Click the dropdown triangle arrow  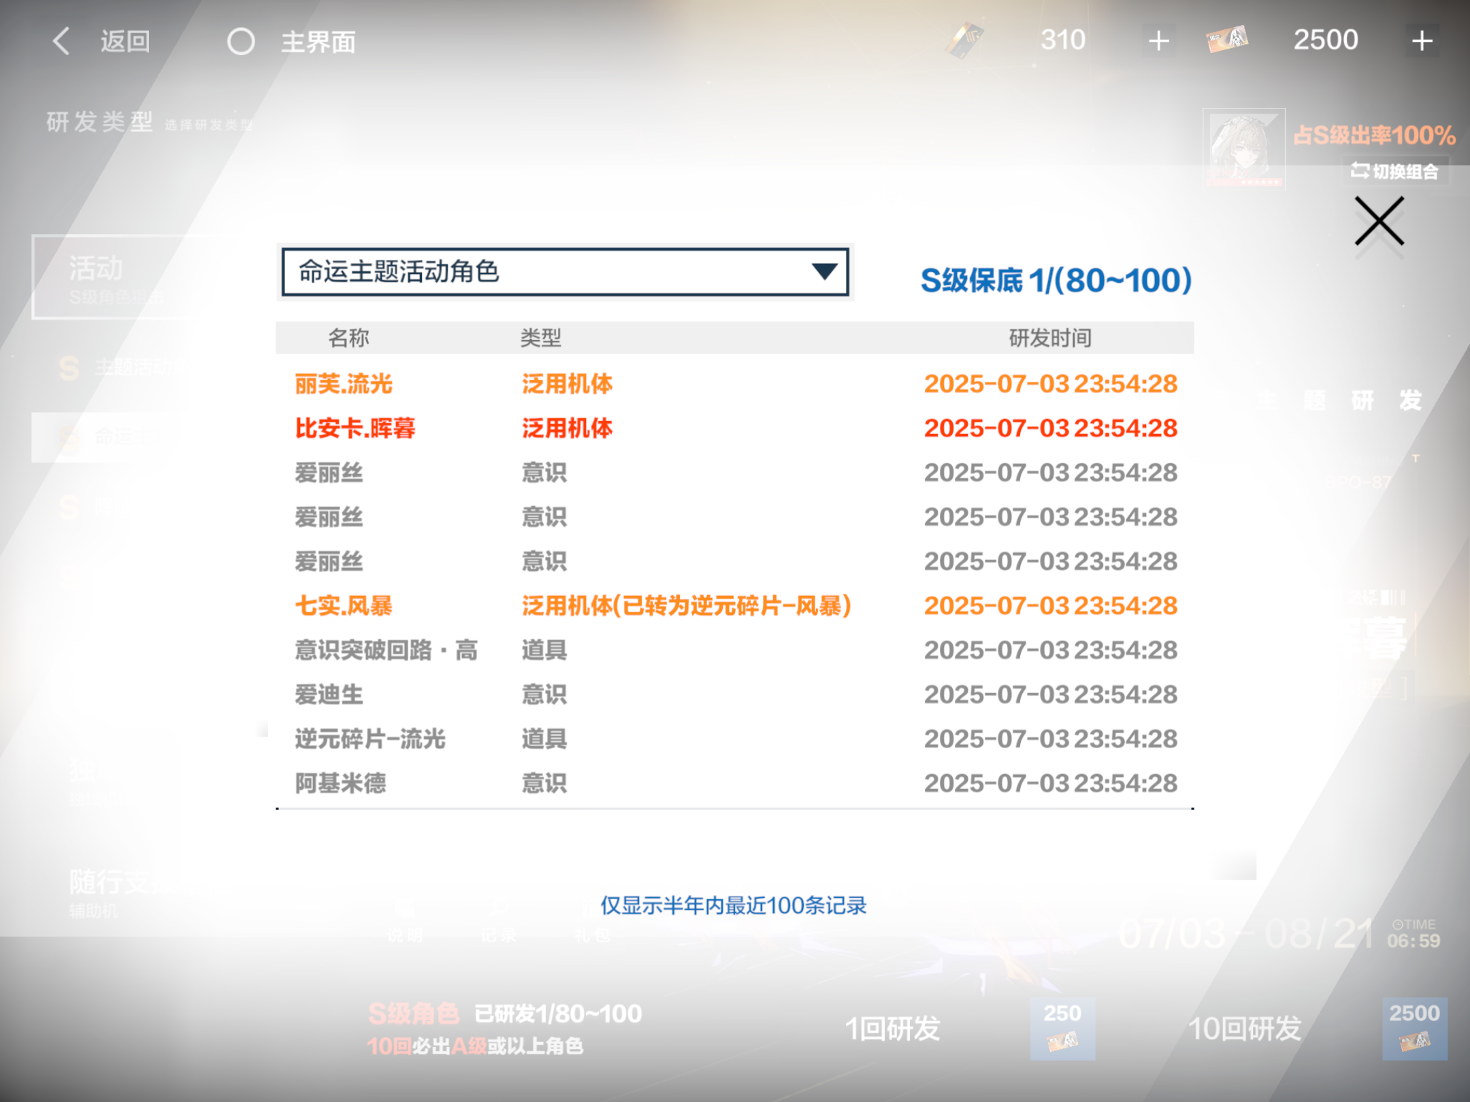[824, 272]
